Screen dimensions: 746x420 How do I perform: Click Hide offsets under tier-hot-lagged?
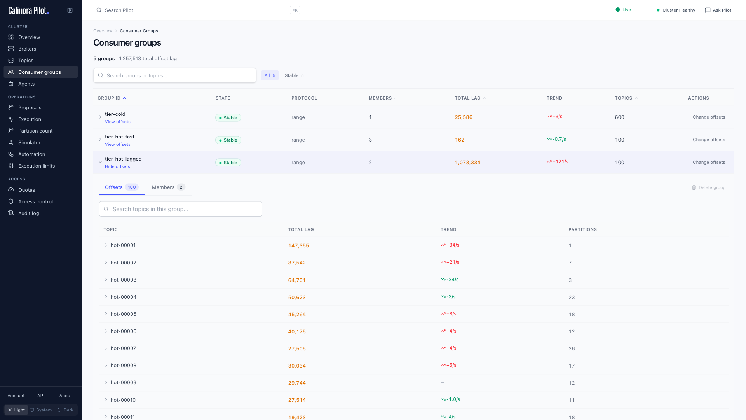point(117,166)
